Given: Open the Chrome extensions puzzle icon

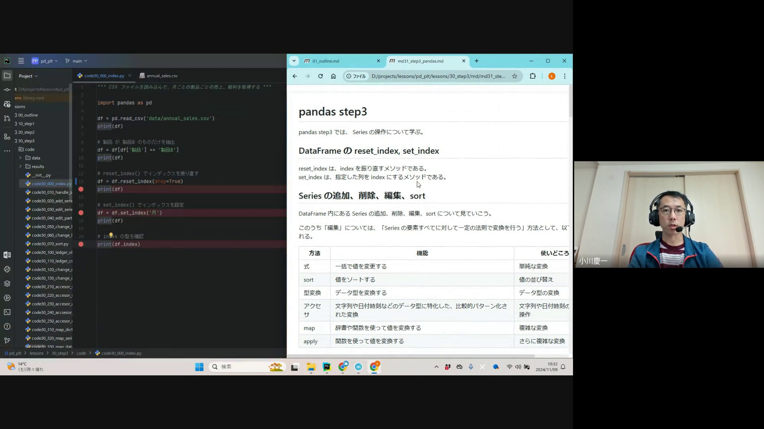Looking at the screenshot, I should [x=532, y=76].
